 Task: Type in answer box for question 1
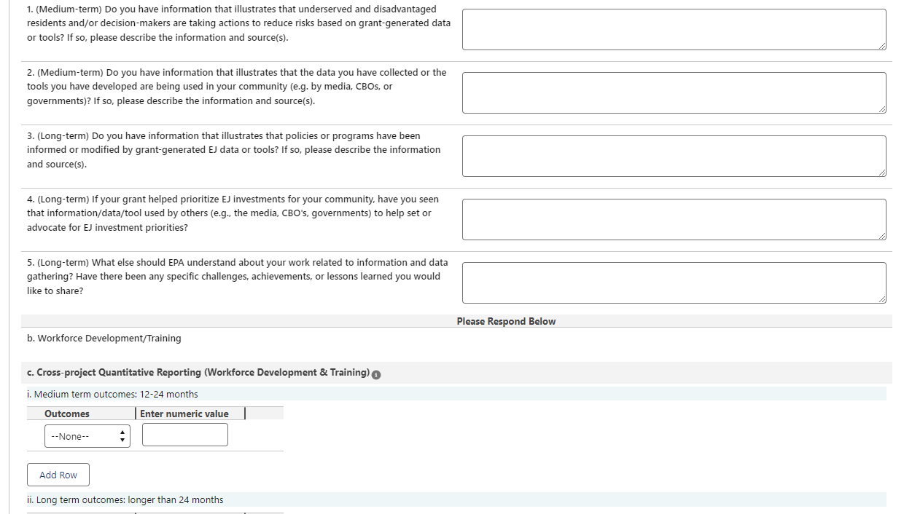coord(674,29)
